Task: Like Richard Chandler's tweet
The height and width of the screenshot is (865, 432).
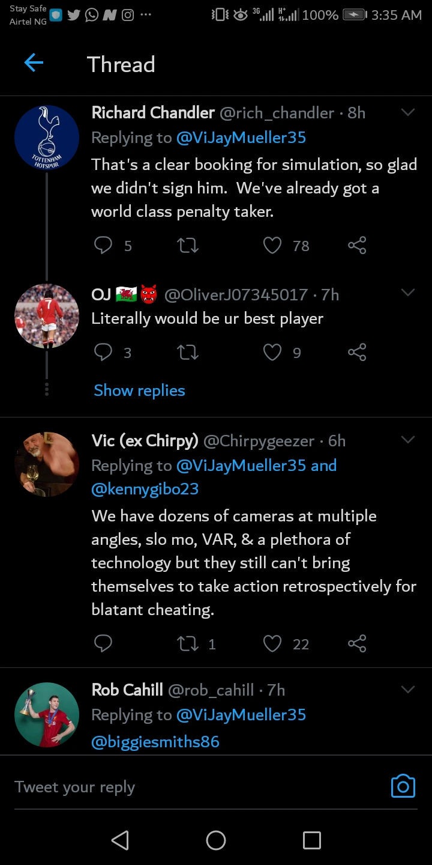Action: click(x=272, y=245)
